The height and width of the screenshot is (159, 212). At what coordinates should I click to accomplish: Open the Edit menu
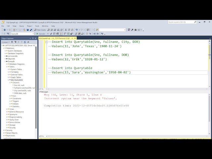pos(8,26)
